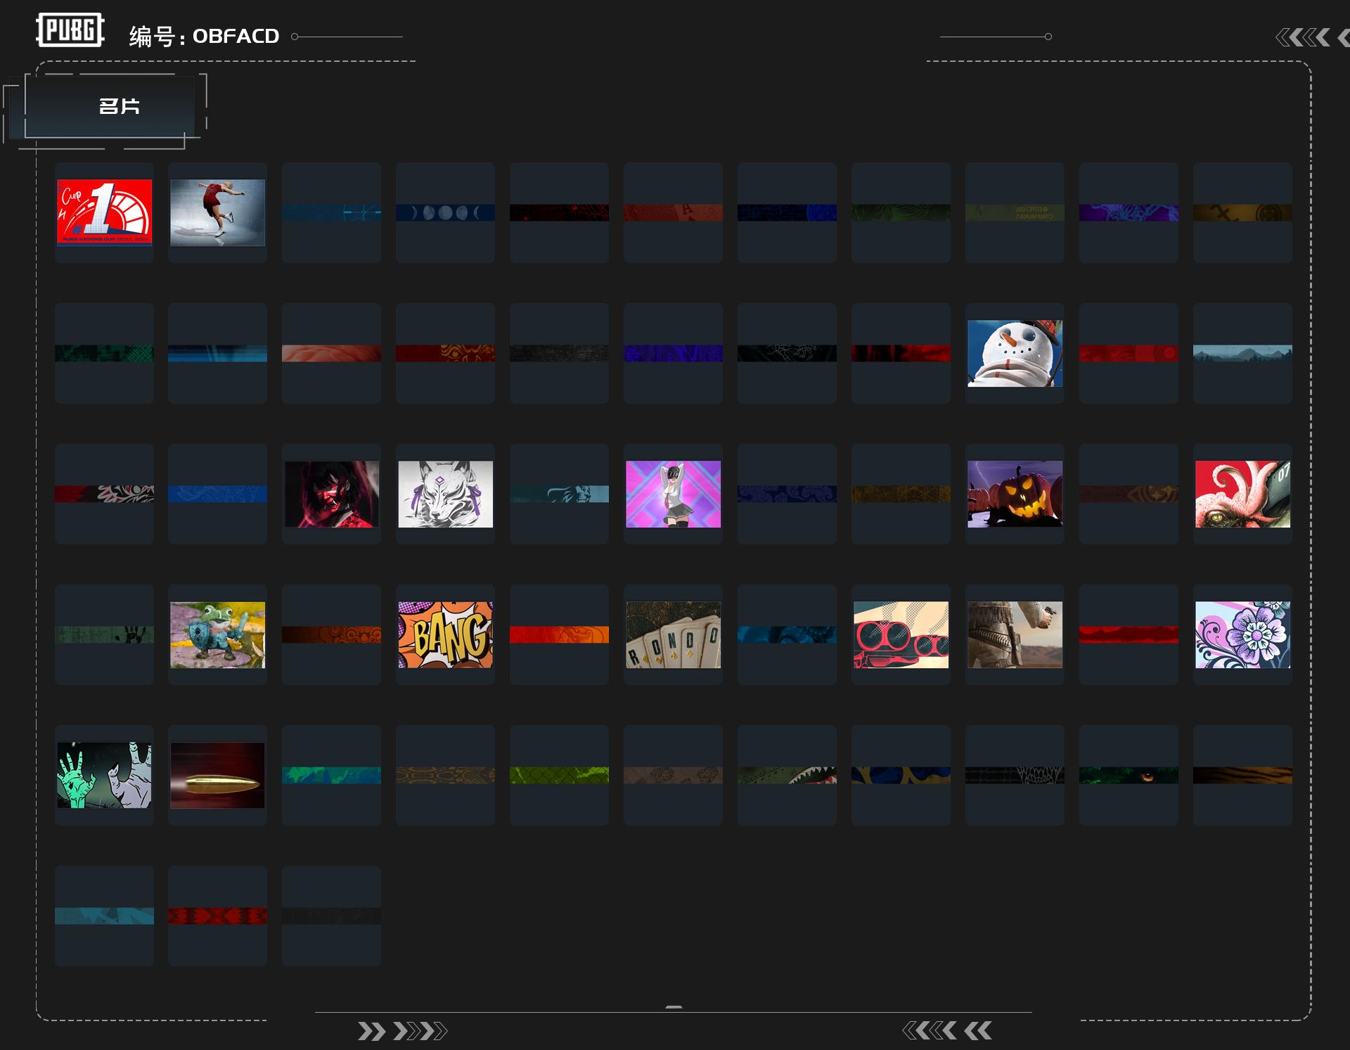Select the dancing anime girl nameplate
Viewport: 1350px width, 1050px height.
coord(673,494)
